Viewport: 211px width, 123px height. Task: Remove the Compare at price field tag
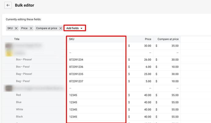[x=61, y=28]
